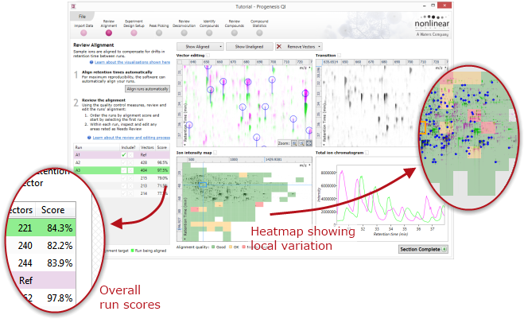Click the fit-to-view zoom icon

[x=309, y=143]
